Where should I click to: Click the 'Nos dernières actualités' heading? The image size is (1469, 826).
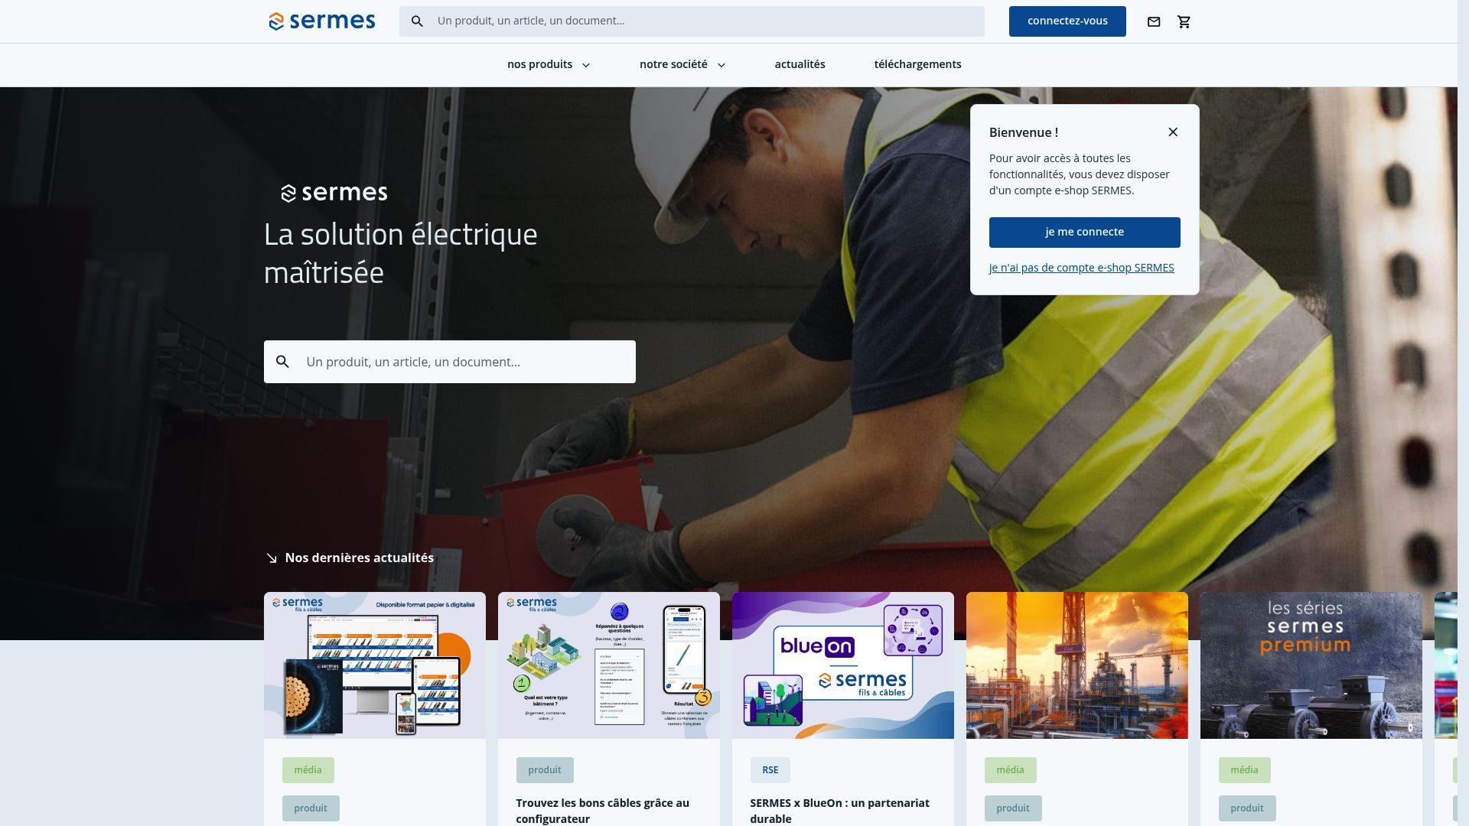pyautogui.click(x=360, y=558)
